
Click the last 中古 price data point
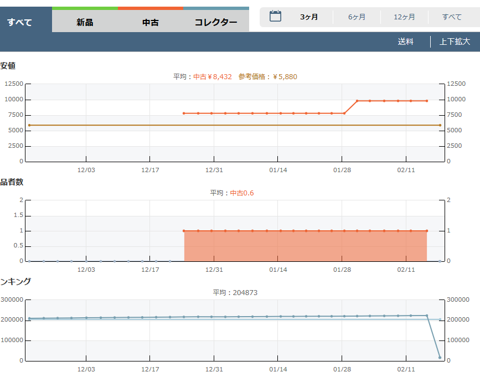pyautogui.click(x=427, y=101)
